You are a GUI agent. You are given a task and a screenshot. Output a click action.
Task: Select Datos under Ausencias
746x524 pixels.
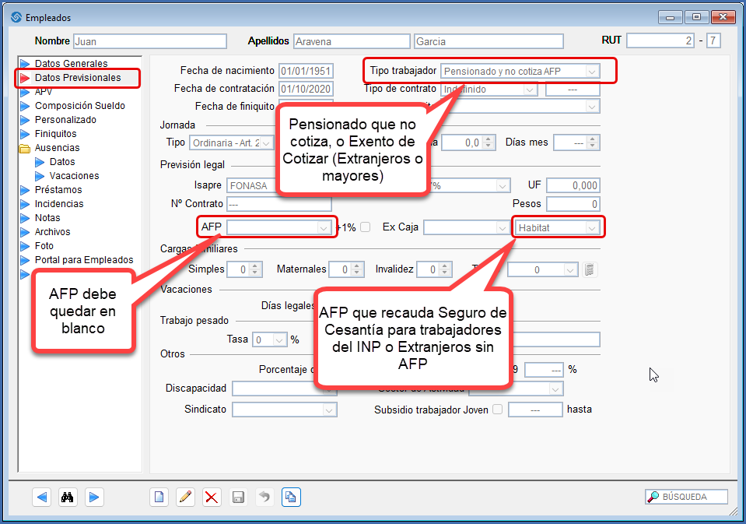[62, 162]
